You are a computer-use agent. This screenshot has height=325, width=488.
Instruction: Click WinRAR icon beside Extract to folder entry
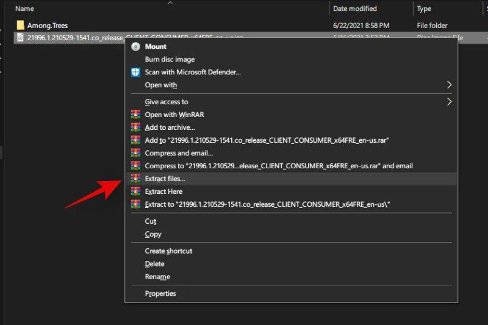(135, 204)
